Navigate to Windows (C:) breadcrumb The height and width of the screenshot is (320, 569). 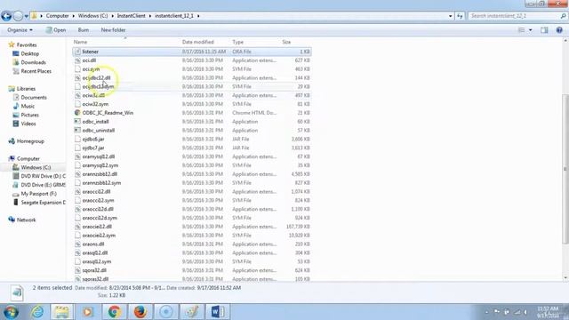(92, 16)
